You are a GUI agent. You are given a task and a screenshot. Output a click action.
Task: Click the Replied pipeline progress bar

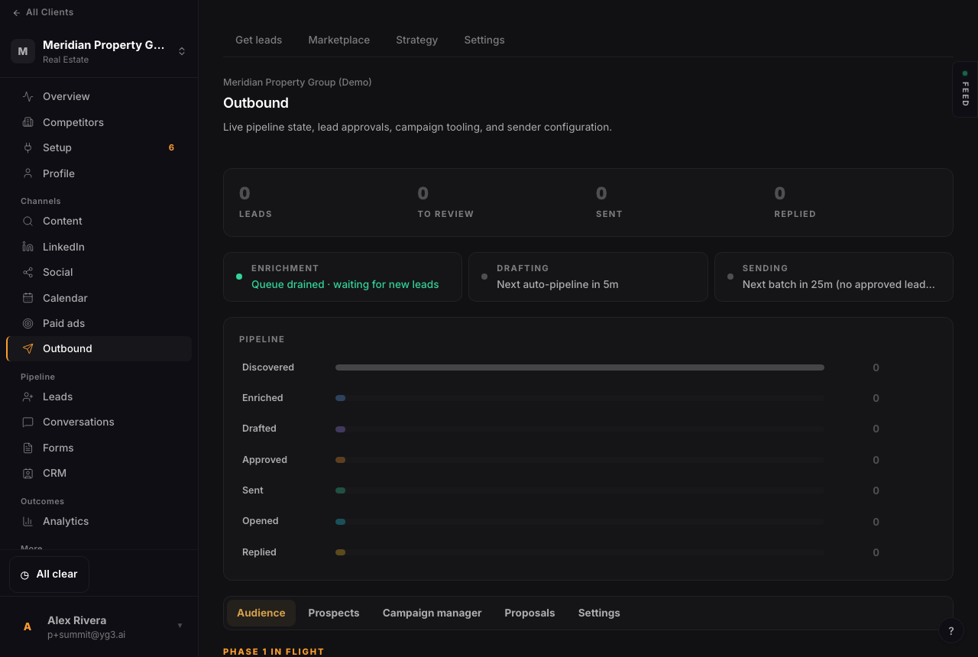[x=580, y=552]
